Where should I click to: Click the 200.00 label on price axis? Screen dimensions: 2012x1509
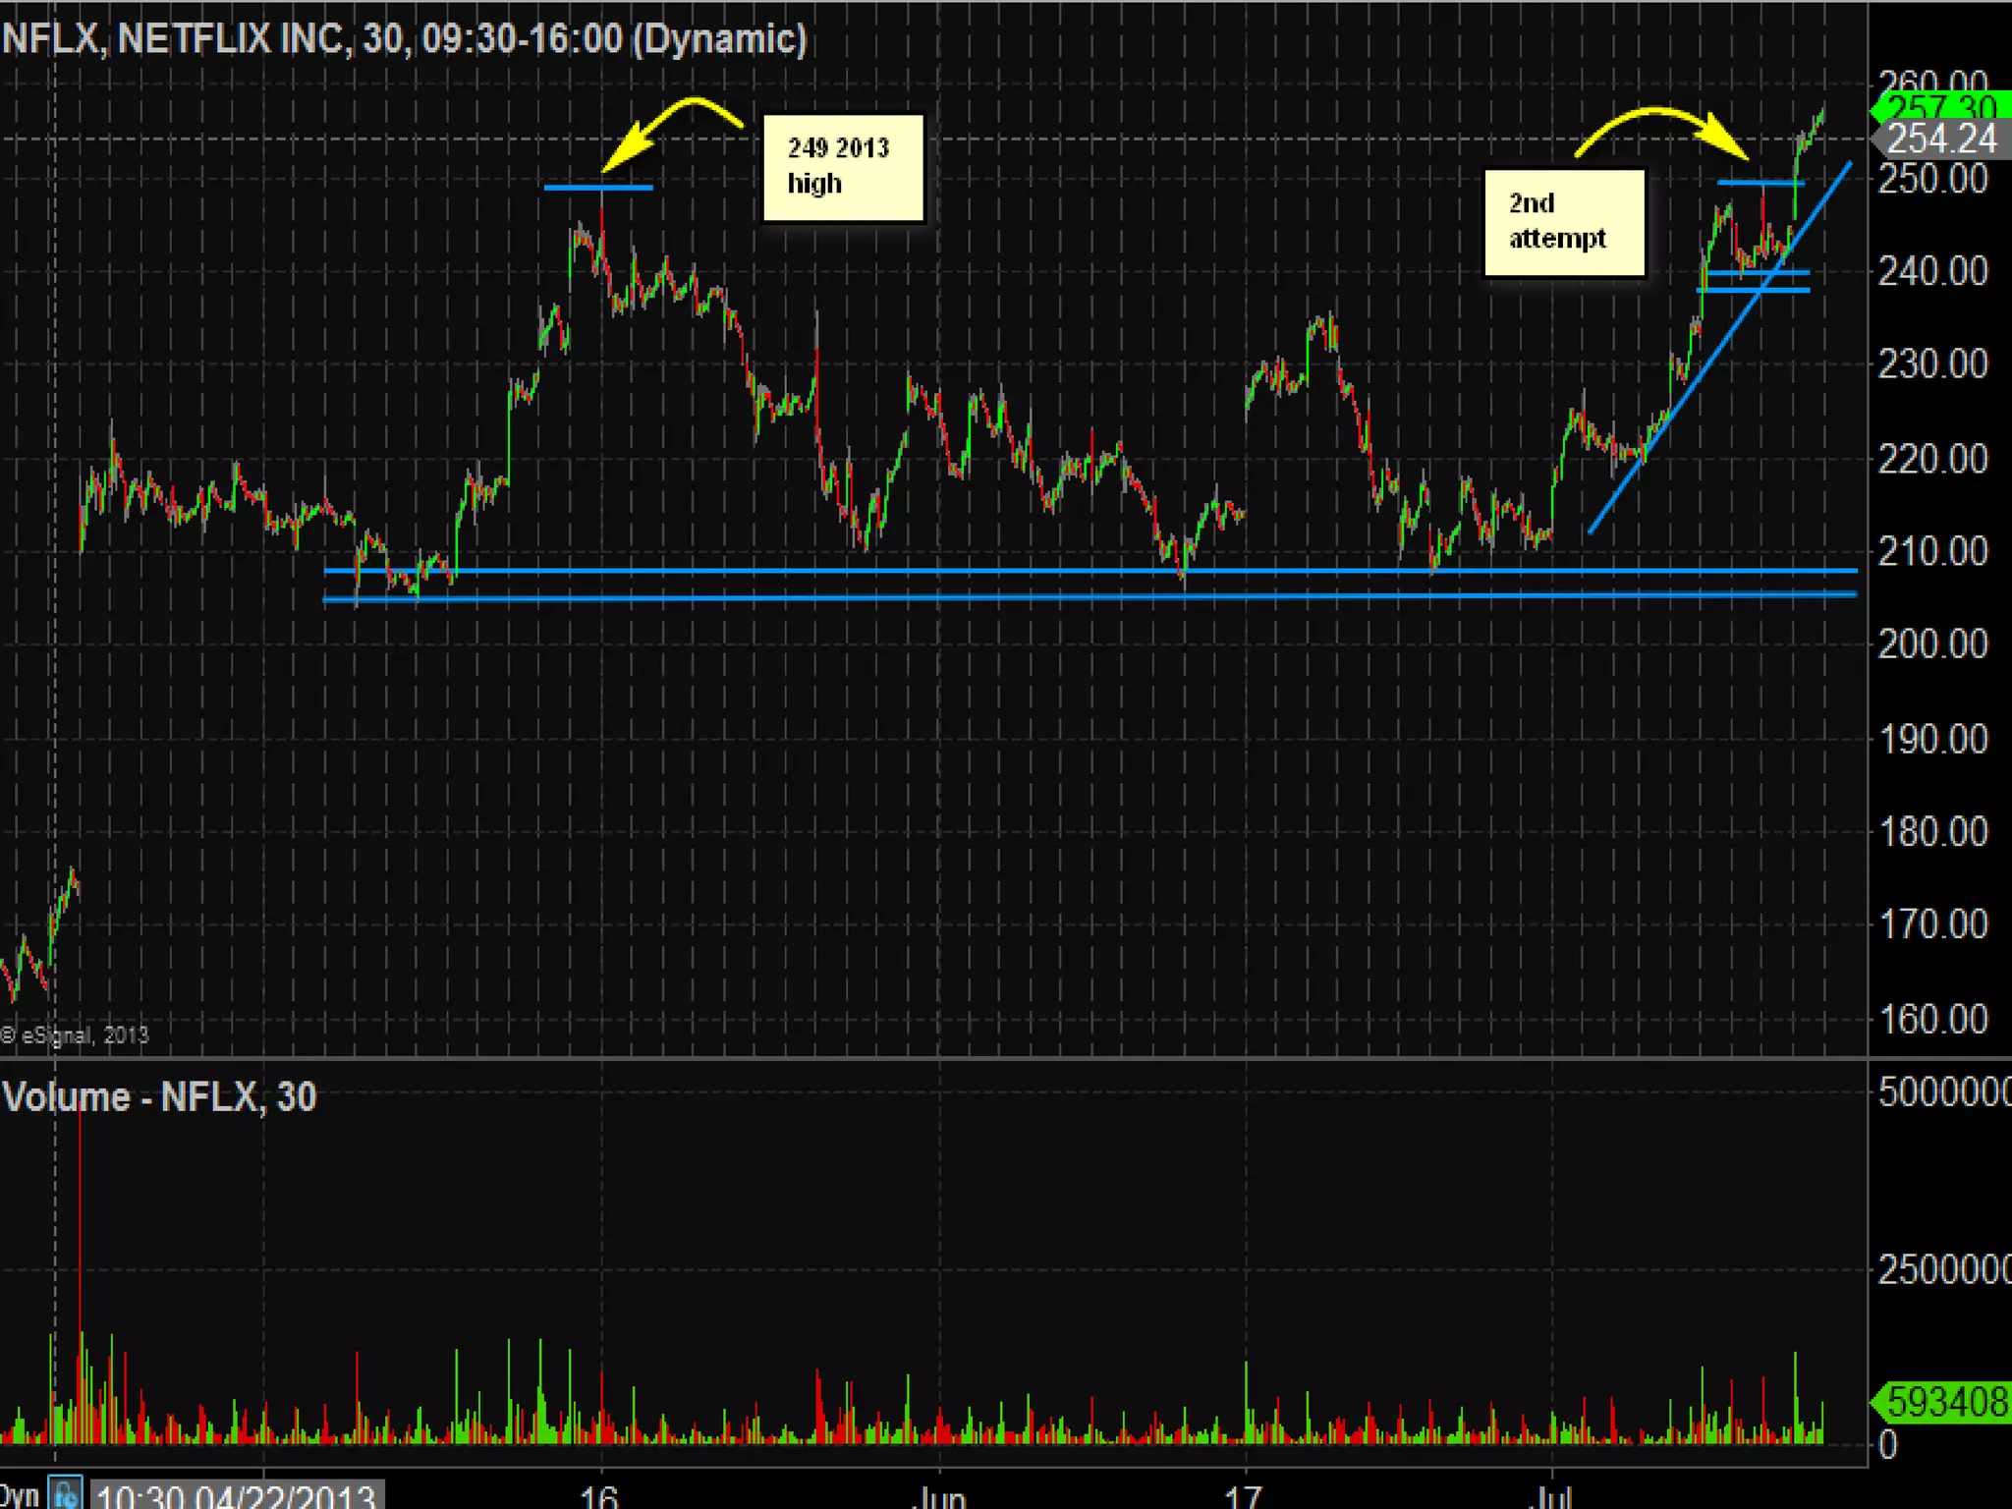(x=1931, y=644)
